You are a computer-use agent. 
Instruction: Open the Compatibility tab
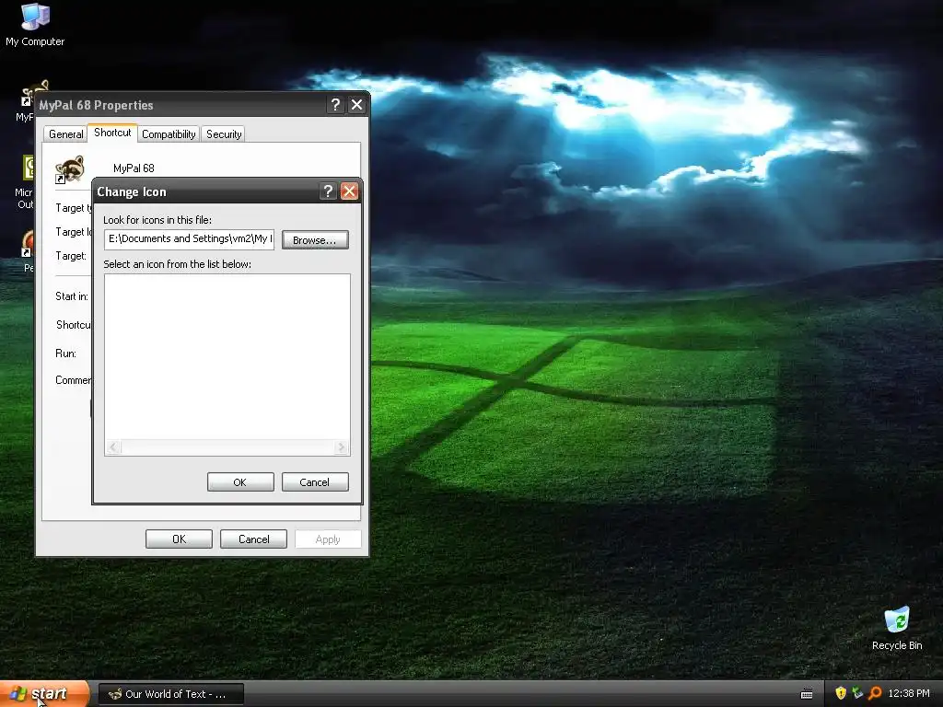click(x=169, y=134)
